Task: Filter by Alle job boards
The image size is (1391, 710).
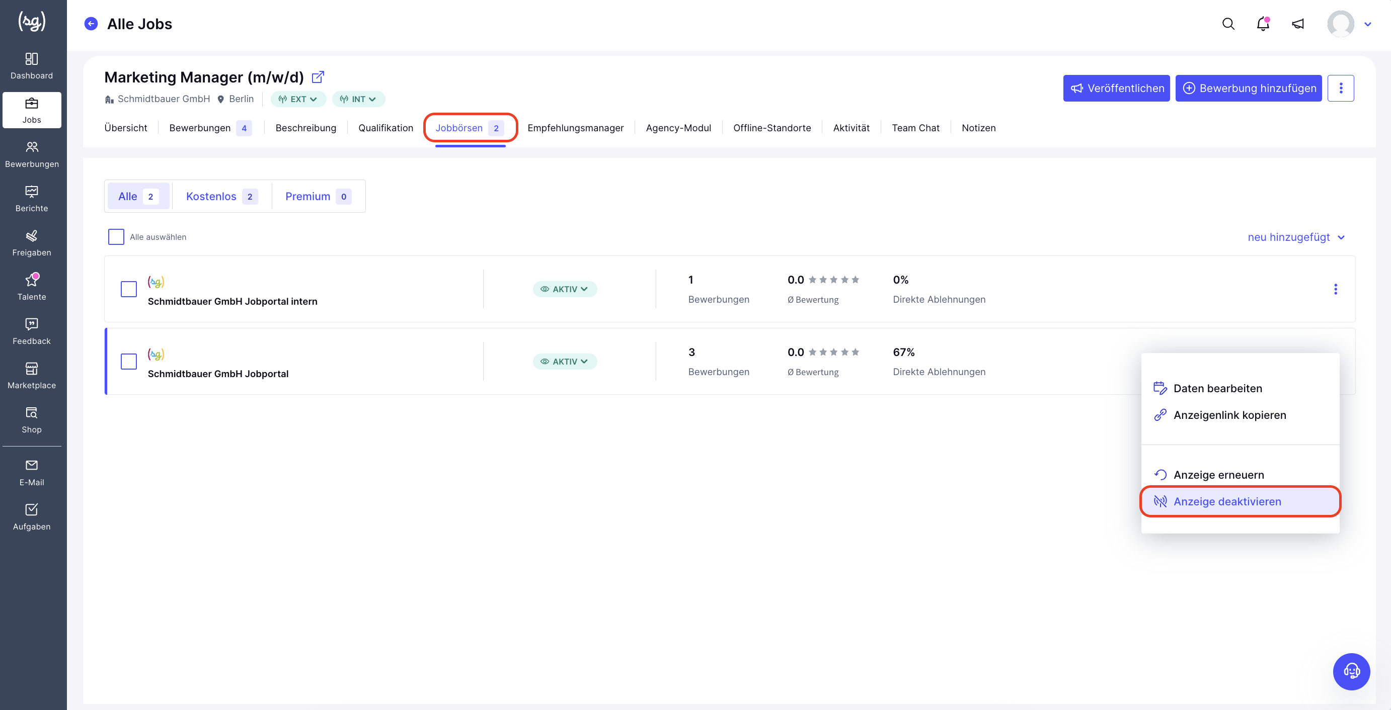Action: 138,197
